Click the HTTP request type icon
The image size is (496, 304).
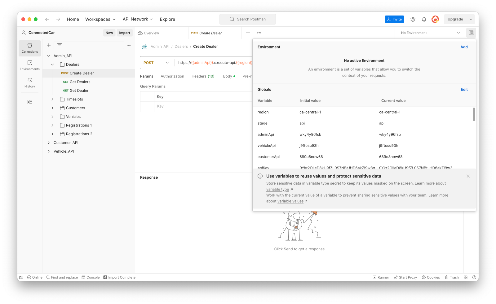(x=144, y=47)
